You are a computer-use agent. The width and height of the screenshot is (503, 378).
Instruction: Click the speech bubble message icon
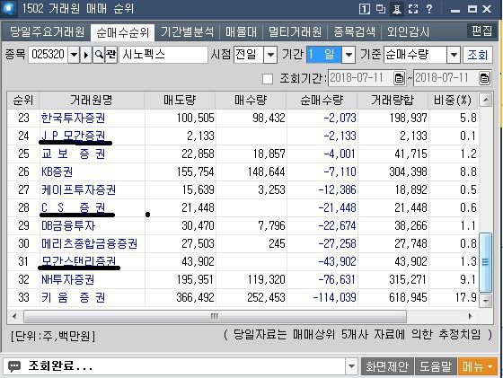(x=14, y=365)
